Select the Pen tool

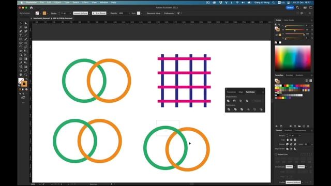[x=21, y=31]
